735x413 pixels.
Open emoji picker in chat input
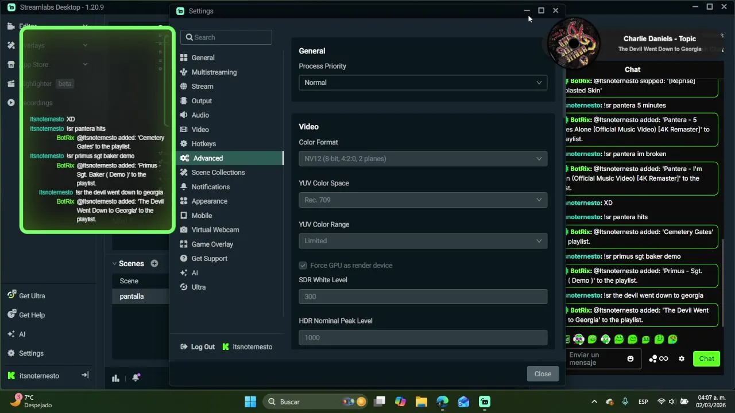click(630, 359)
